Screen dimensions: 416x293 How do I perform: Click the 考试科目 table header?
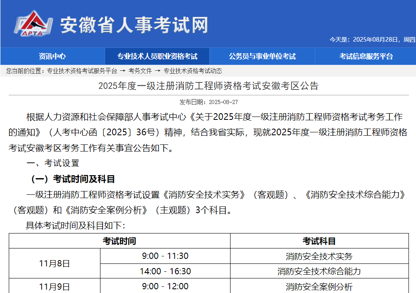pos(319,241)
